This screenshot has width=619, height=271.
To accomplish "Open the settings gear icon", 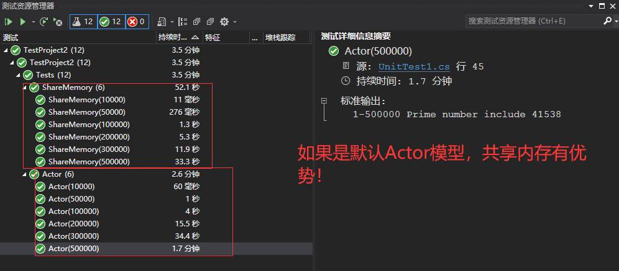I will [224, 22].
